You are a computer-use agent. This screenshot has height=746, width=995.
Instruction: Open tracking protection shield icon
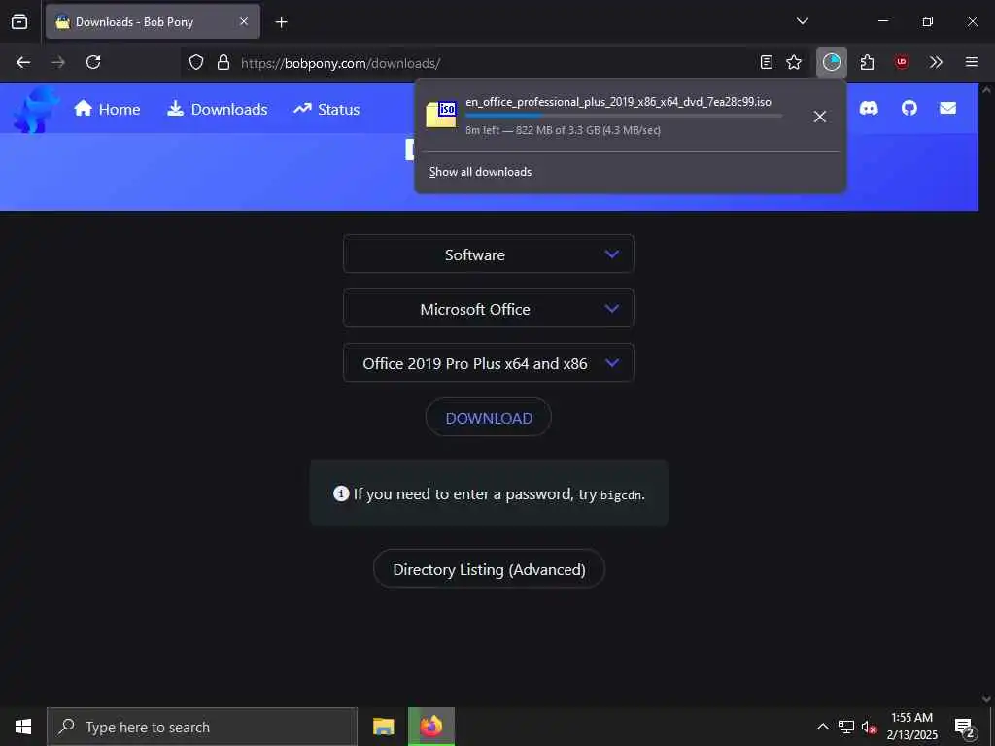point(196,62)
